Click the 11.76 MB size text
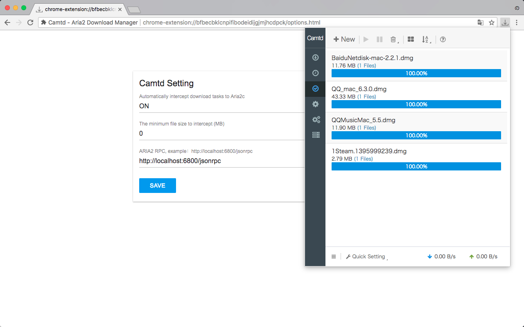Screen dimensions: 524x327 coord(343,65)
